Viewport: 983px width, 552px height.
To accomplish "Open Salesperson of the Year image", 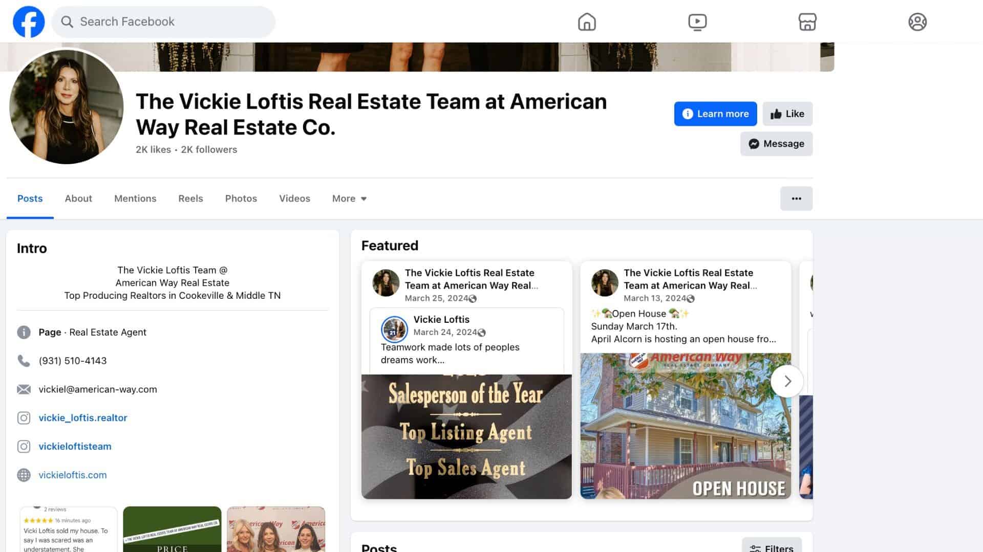I will pyautogui.click(x=466, y=436).
